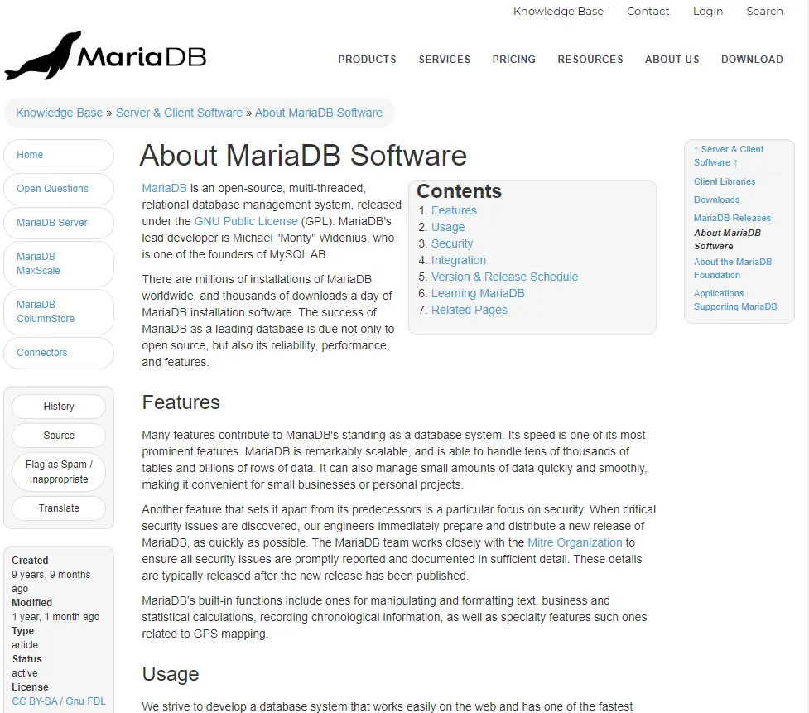Click the "9 years, 9 months ago" created value

point(51,581)
